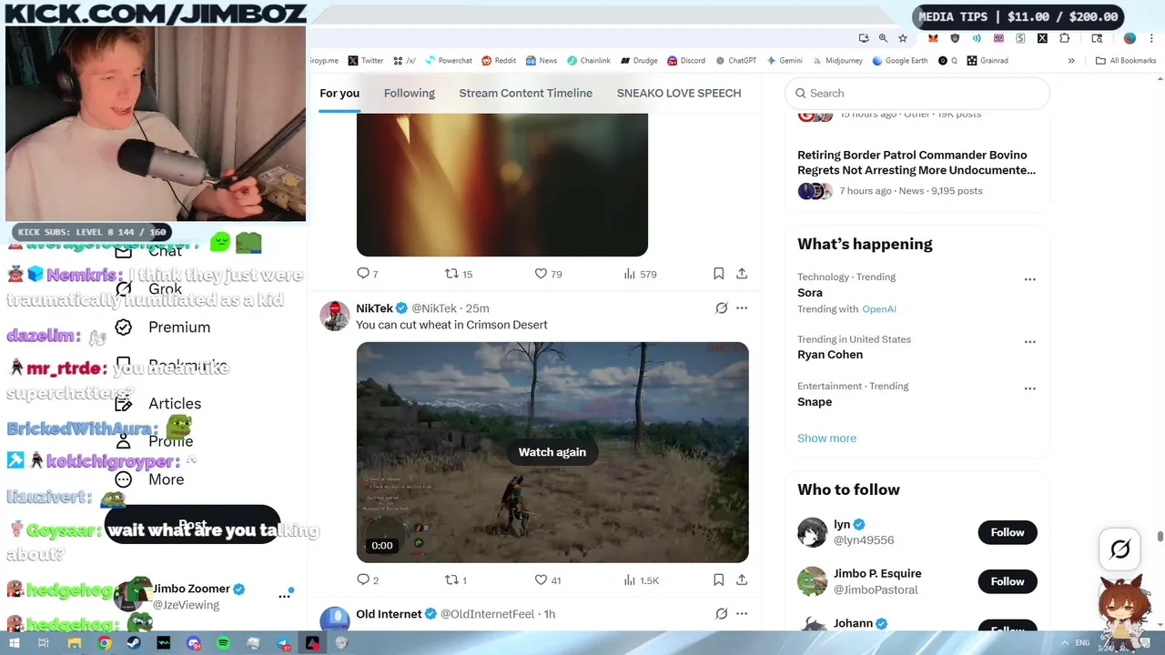The width and height of the screenshot is (1165, 655).
Task: Share the post with 579 views
Action: tap(742, 273)
